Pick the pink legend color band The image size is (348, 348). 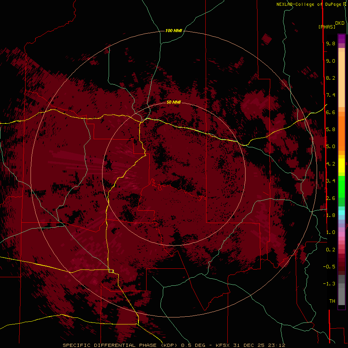coord(341,234)
